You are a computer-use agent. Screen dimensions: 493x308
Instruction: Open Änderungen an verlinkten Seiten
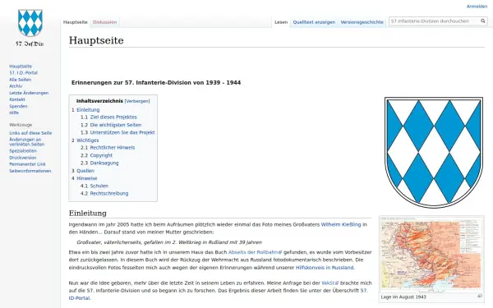(x=27, y=142)
